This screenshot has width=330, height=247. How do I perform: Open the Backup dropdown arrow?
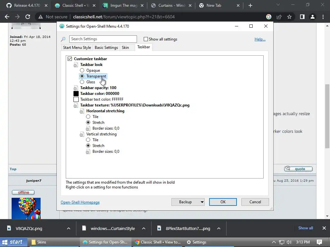point(202,202)
